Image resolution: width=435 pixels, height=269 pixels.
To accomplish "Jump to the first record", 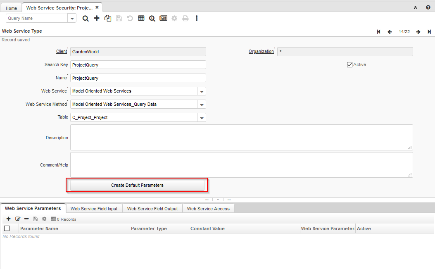I will point(378,32).
